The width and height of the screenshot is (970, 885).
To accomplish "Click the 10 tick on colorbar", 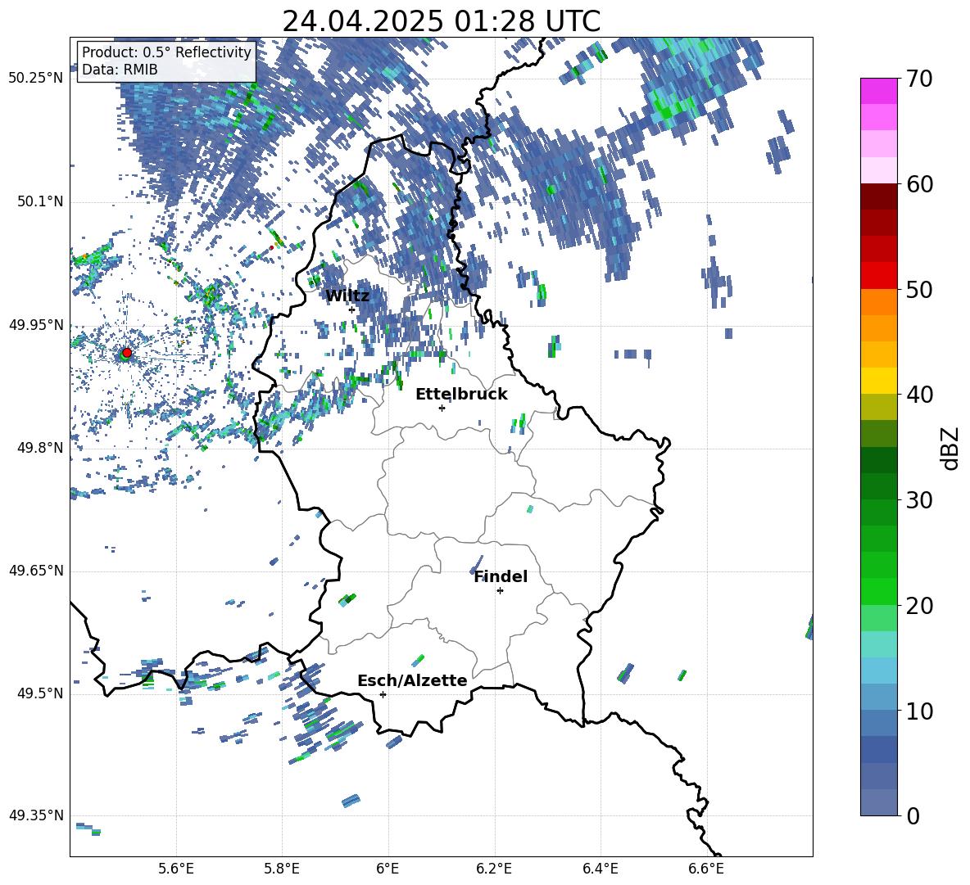I will (919, 711).
